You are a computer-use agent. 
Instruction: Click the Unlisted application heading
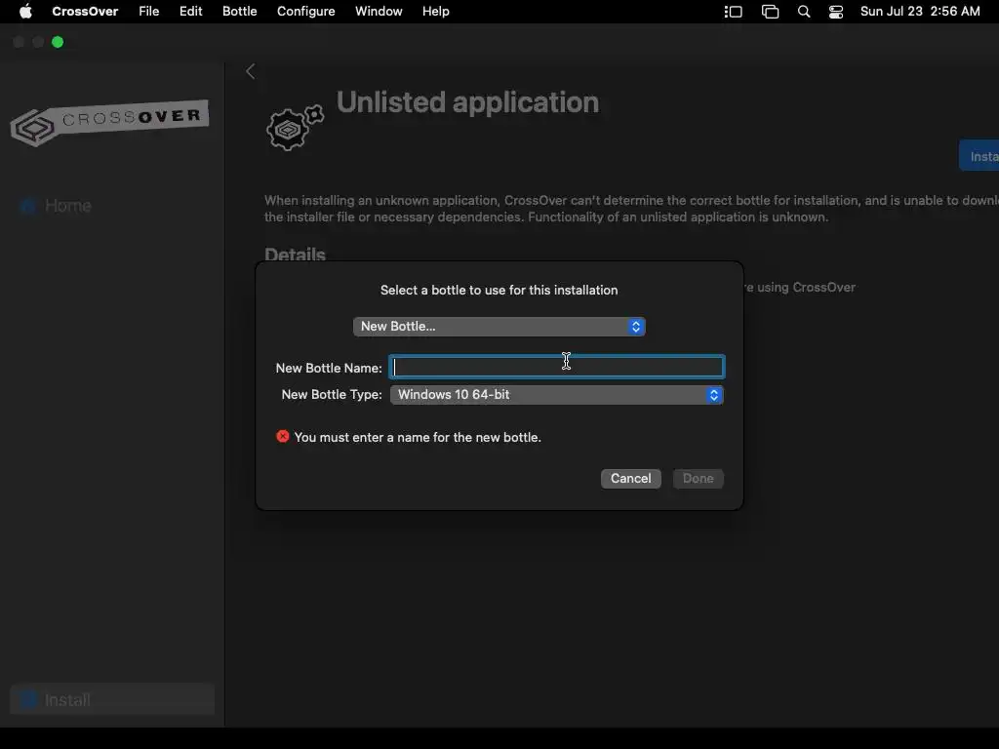pos(467,102)
